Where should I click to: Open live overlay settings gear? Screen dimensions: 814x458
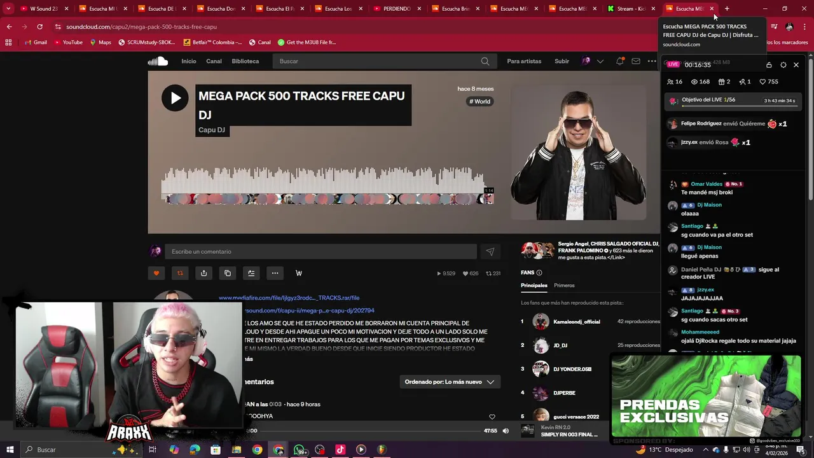[783, 65]
